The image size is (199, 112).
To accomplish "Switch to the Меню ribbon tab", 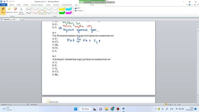I will [19, 5].
